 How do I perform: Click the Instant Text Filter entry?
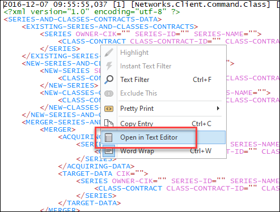tap(163, 66)
